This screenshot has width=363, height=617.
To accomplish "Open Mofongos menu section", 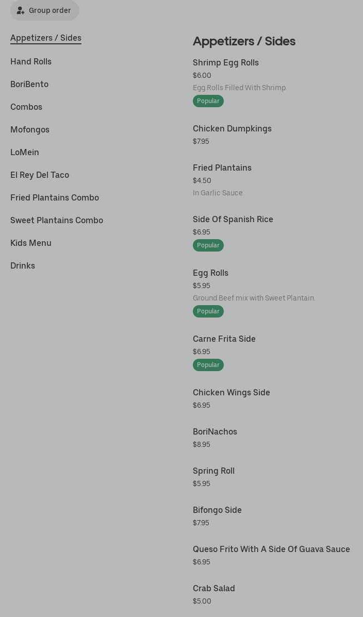I will pos(30,130).
